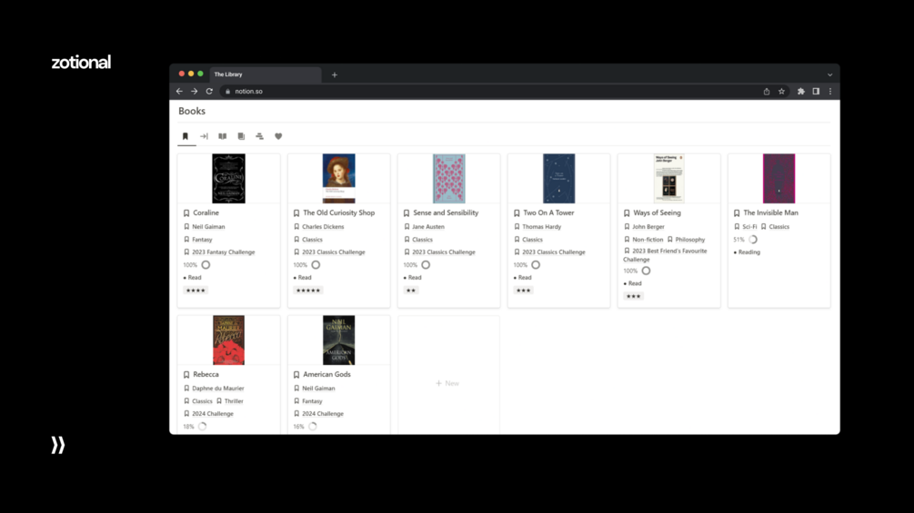Open the arrow-to-bar view tab

click(x=204, y=136)
